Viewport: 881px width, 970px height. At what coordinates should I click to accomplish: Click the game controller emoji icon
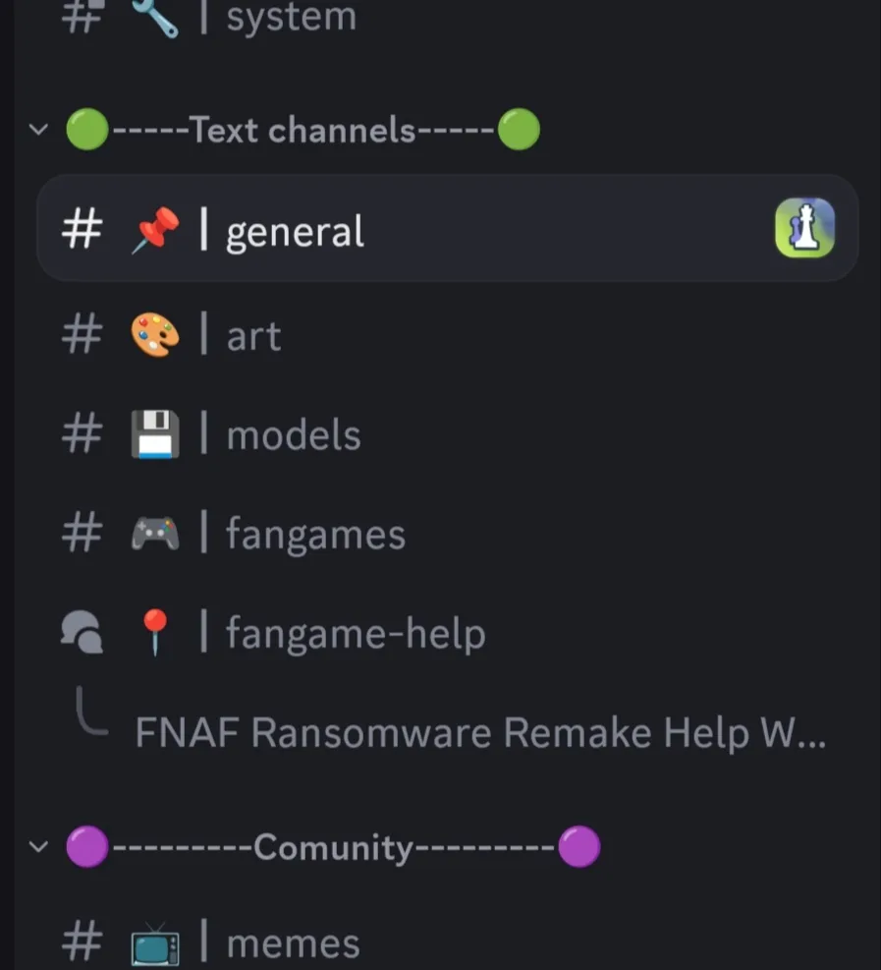click(x=155, y=534)
